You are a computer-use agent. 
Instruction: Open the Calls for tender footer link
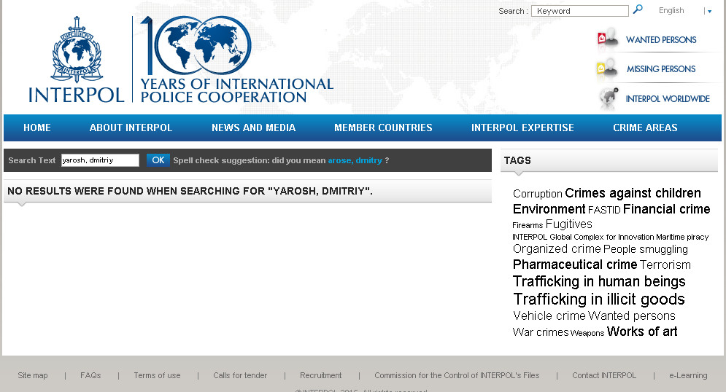click(240, 375)
